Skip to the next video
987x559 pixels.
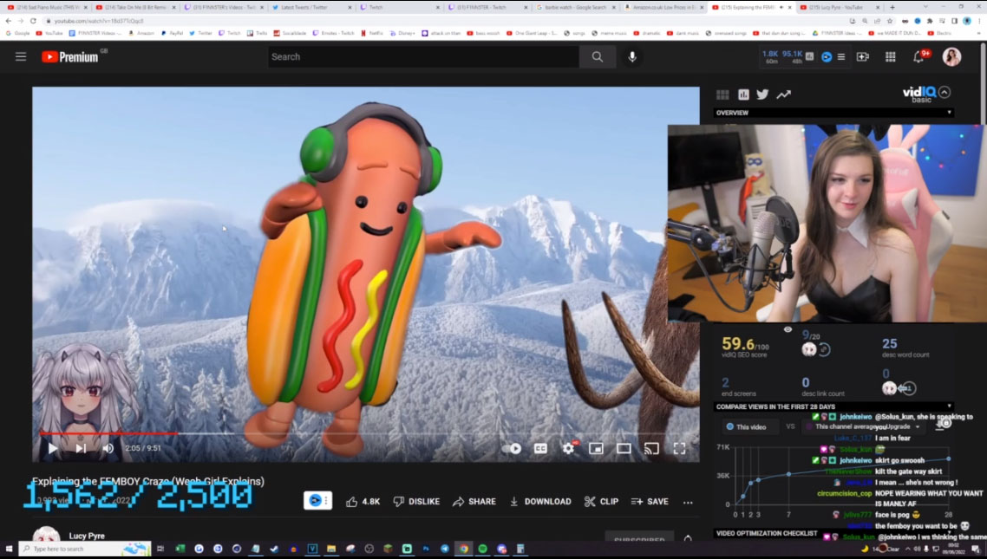click(81, 448)
